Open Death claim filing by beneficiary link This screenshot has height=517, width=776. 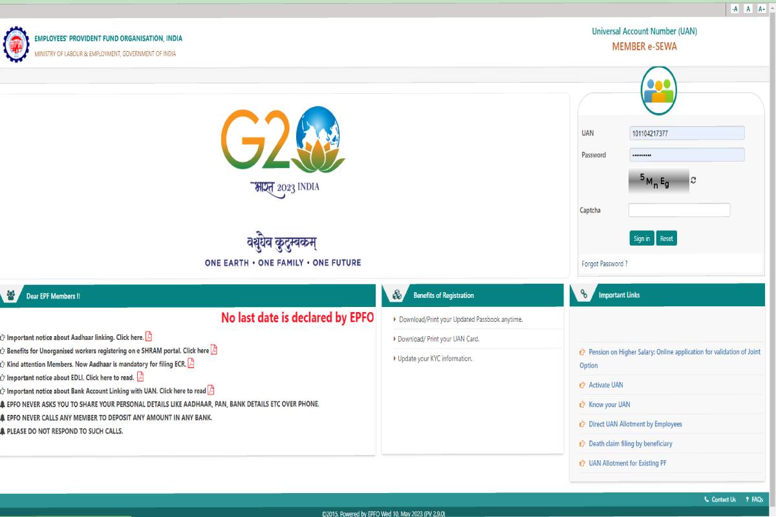click(x=630, y=444)
